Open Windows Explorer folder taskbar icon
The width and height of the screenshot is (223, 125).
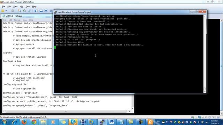(43, 122)
